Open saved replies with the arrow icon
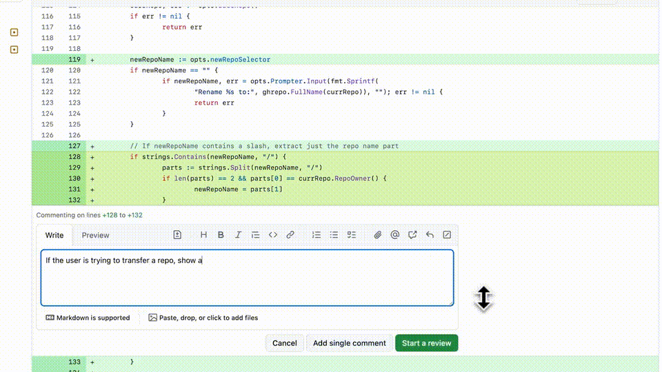662x372 pixels. tap(430, 235)
